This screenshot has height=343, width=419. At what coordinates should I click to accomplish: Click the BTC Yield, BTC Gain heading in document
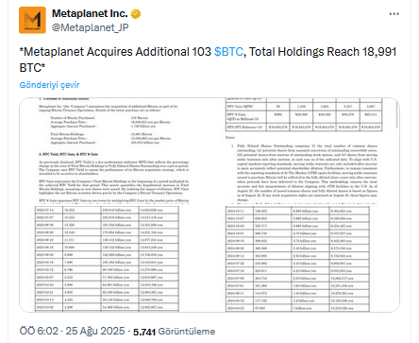coord(68,154)
